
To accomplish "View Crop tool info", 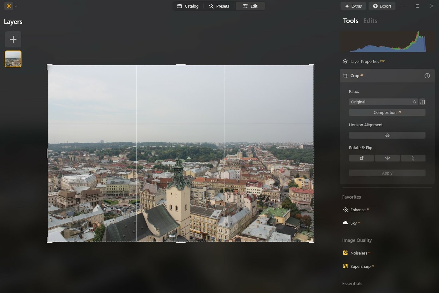I will pos(427,76).
